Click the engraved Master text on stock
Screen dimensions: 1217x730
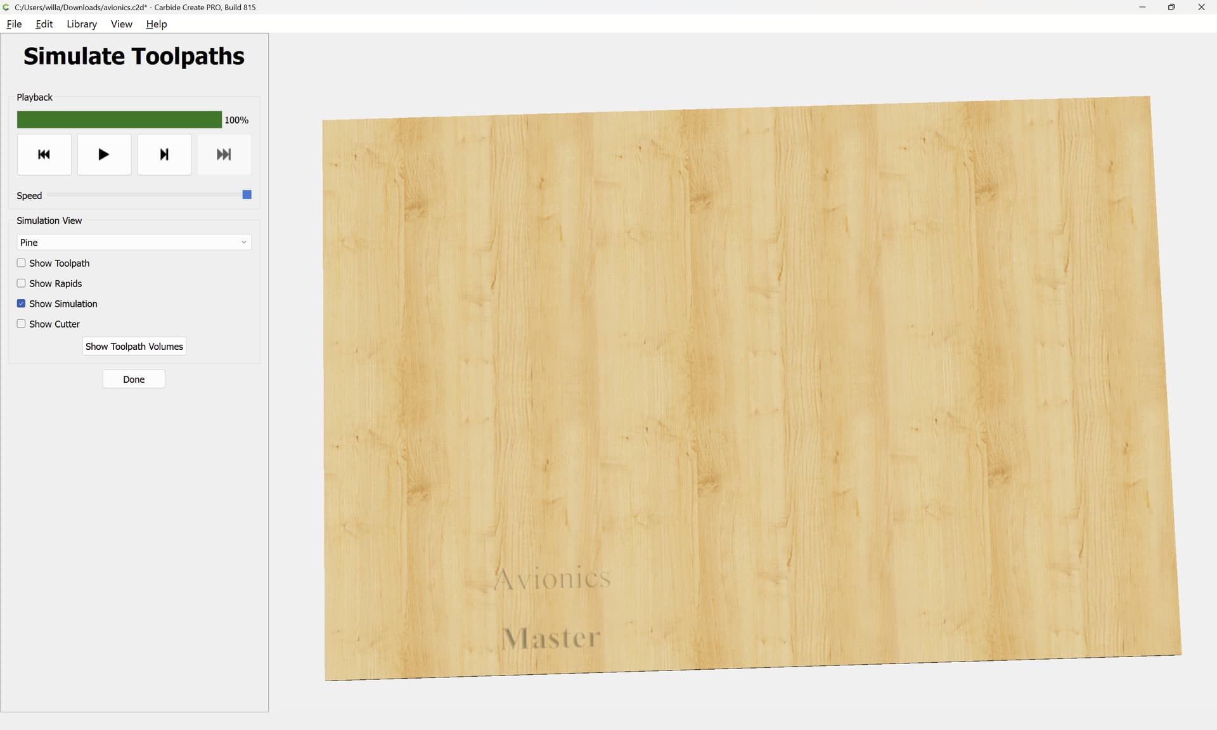[x=550, y=638]
